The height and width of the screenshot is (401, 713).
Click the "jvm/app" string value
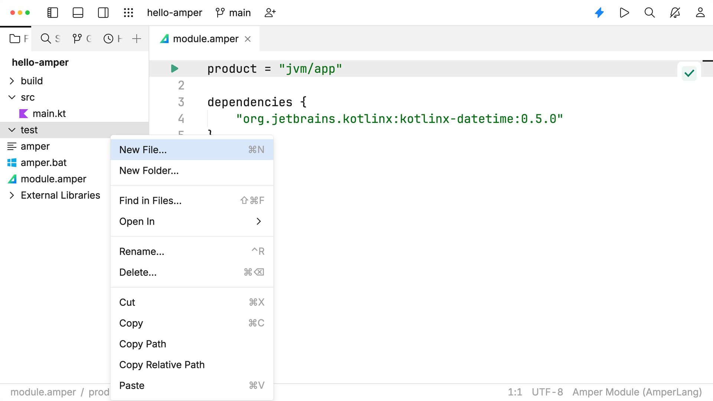point(310,69)
